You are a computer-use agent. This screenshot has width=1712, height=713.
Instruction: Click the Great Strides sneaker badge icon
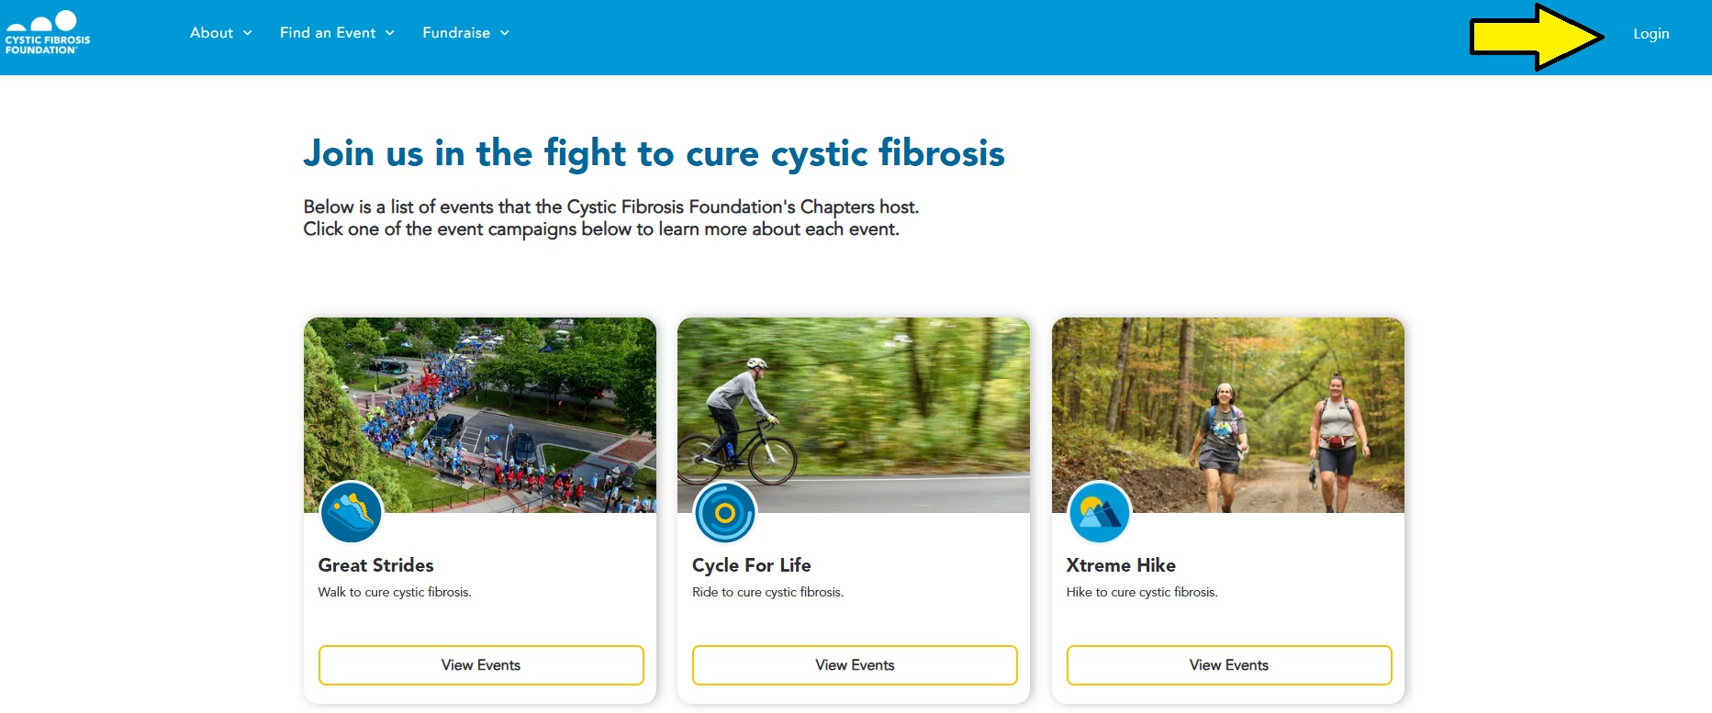tap(351, 512)
